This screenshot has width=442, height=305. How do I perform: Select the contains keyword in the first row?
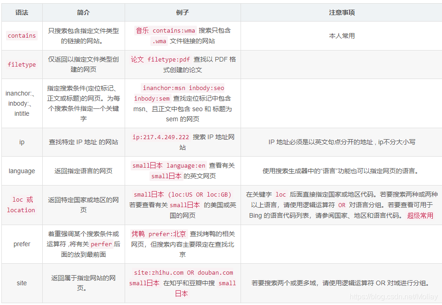pyautogui.click(x=22, y=35)
